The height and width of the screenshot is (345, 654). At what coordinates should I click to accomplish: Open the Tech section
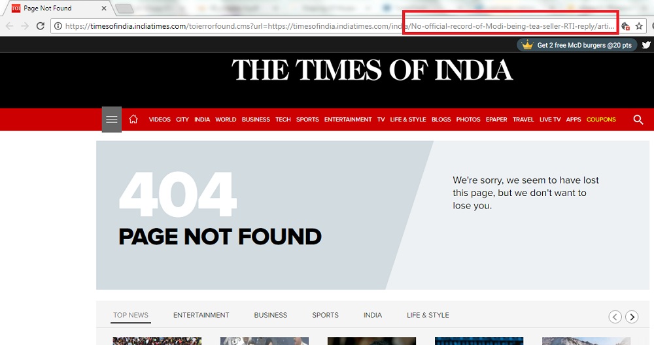click(283, 119)
